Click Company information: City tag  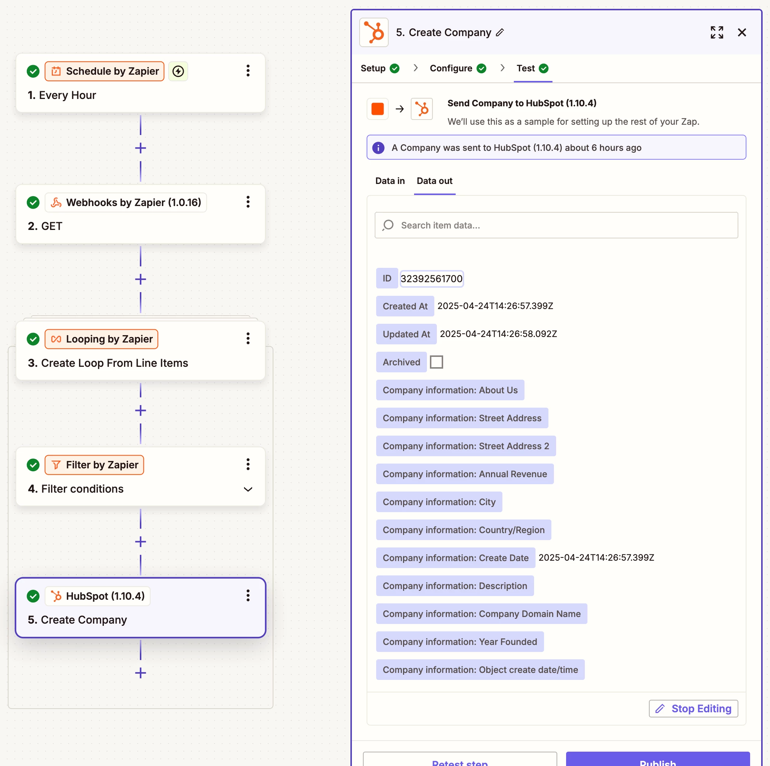[439, 501]
